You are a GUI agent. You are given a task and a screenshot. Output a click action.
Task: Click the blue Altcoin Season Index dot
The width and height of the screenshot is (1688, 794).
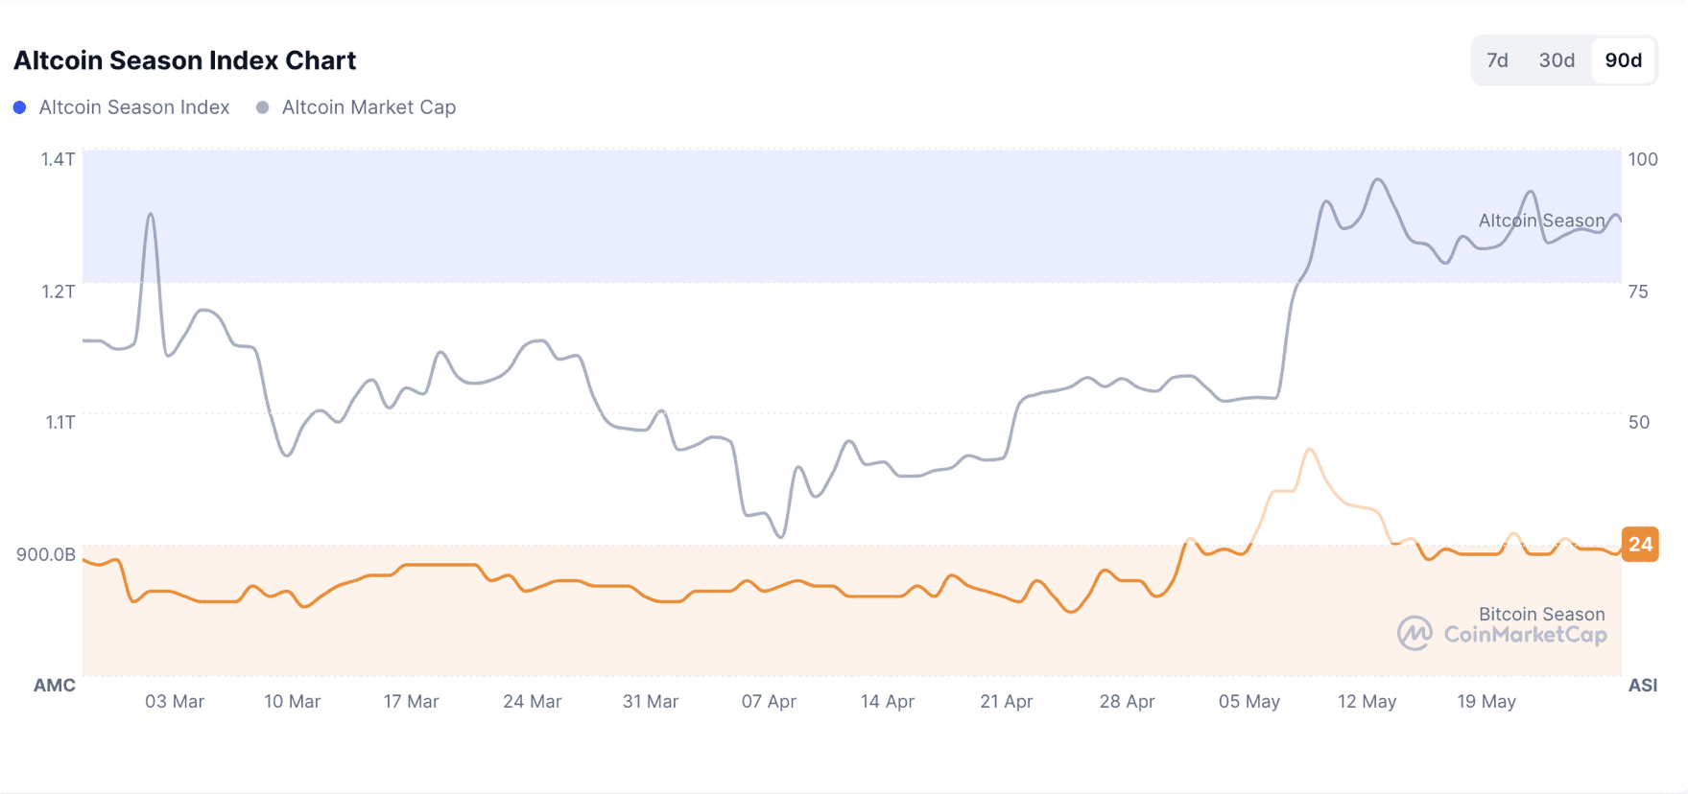click(x=19, y=107)
